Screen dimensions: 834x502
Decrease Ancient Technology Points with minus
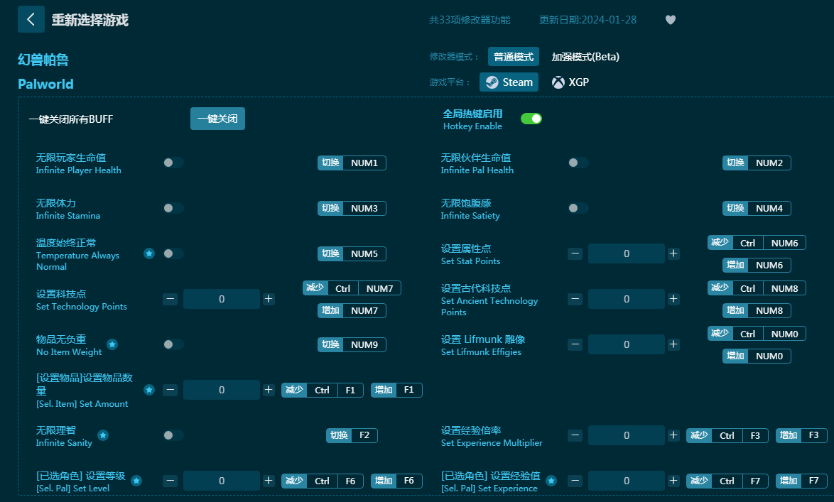(x=575, y=299)
